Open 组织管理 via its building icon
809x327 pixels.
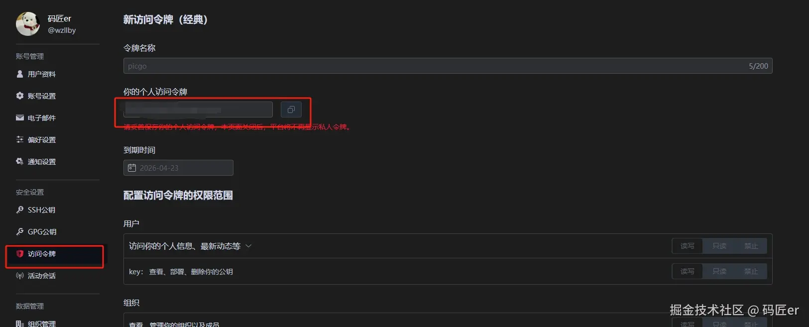coord(20,324)
